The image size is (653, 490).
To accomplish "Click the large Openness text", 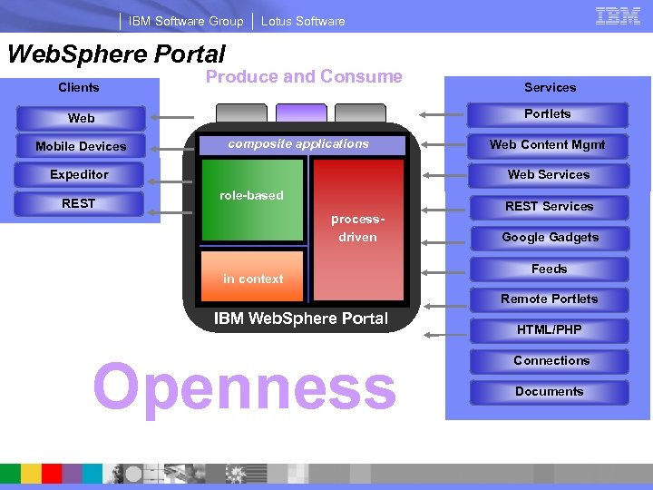I will (x=245, y=389).
